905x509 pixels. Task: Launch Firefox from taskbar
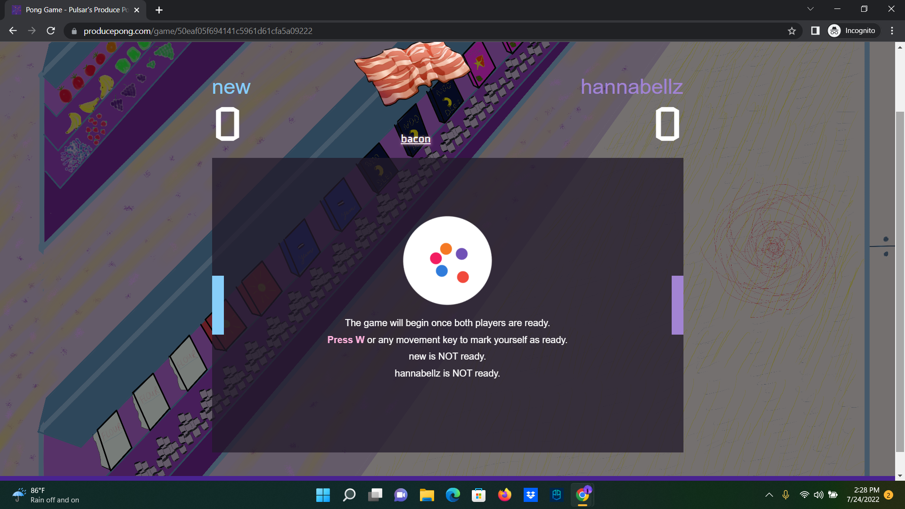point(504,495)
